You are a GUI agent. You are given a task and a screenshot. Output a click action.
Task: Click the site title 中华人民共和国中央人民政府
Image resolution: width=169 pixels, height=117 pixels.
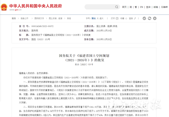point(36,6)
